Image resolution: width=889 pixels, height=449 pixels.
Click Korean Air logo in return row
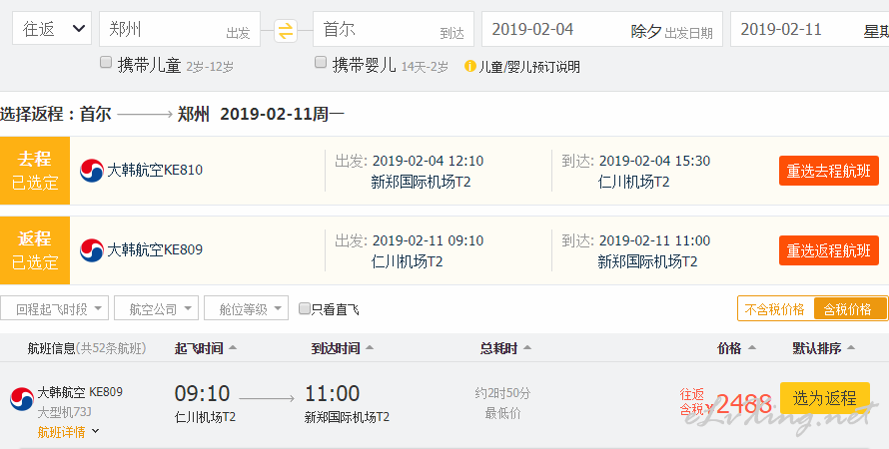pos(92,249)
